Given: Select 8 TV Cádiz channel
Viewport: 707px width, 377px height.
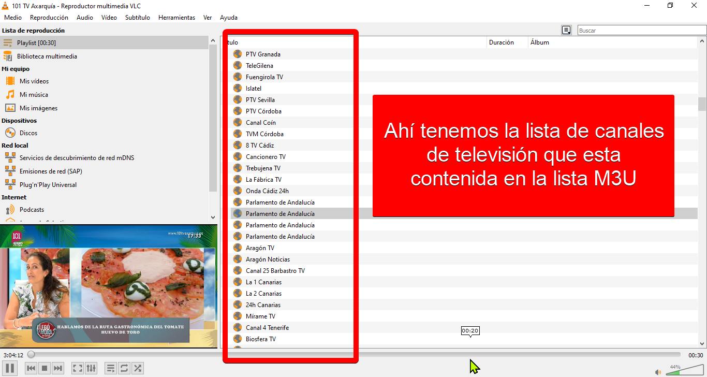Looking at the screenshot, I should (260, 145).
